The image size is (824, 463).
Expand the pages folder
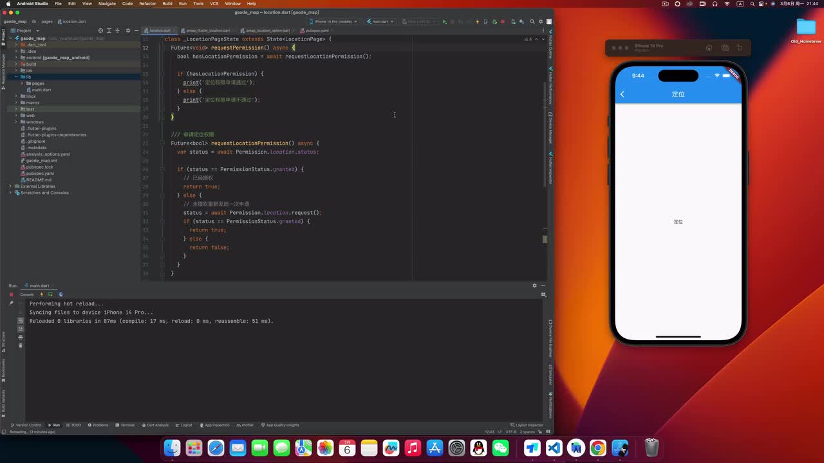coord(23,84)
